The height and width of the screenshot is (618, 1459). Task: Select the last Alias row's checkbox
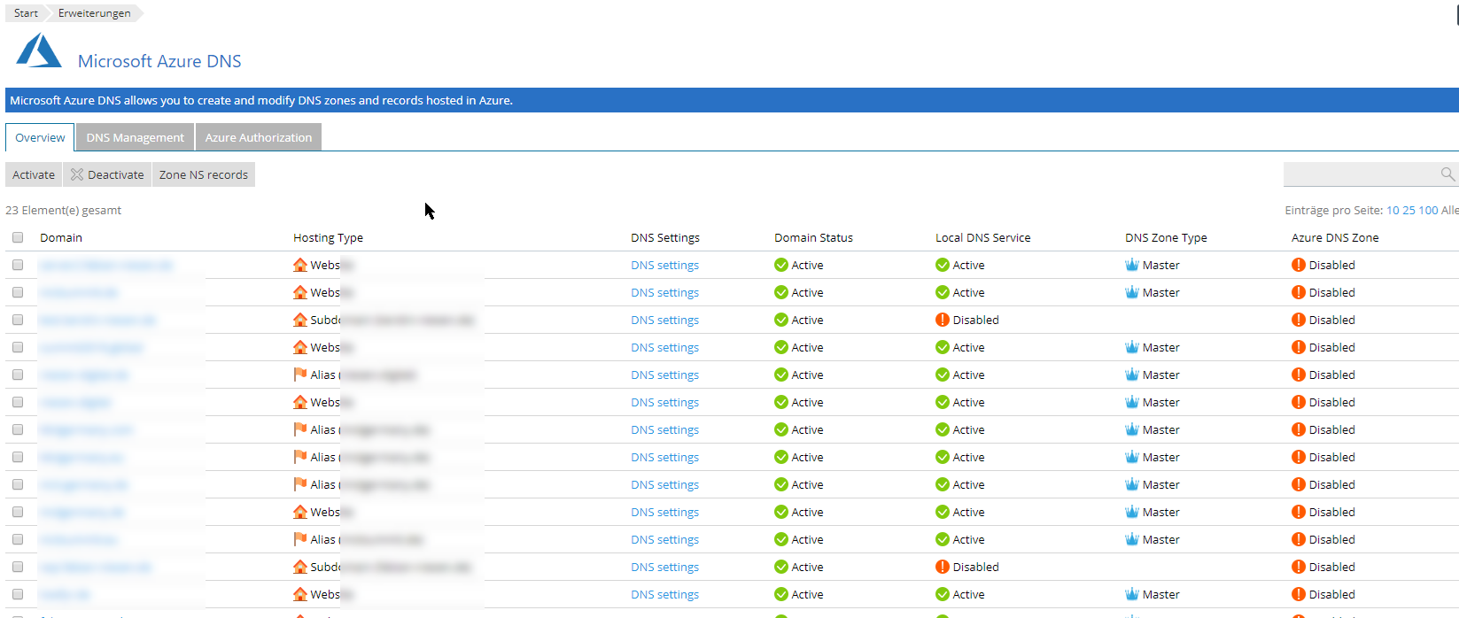tap(18, 539)
